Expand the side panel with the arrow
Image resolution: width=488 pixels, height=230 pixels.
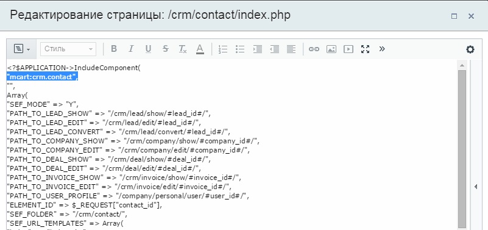tap(476, 187)
